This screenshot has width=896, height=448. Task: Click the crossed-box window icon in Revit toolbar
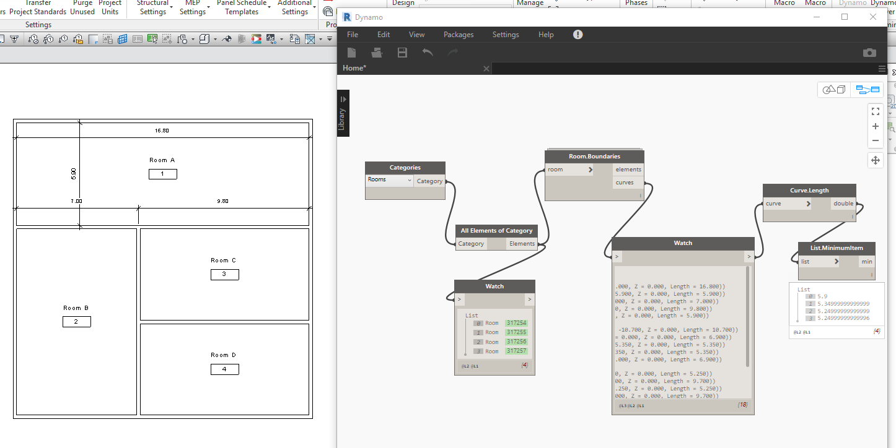[310, 40]
